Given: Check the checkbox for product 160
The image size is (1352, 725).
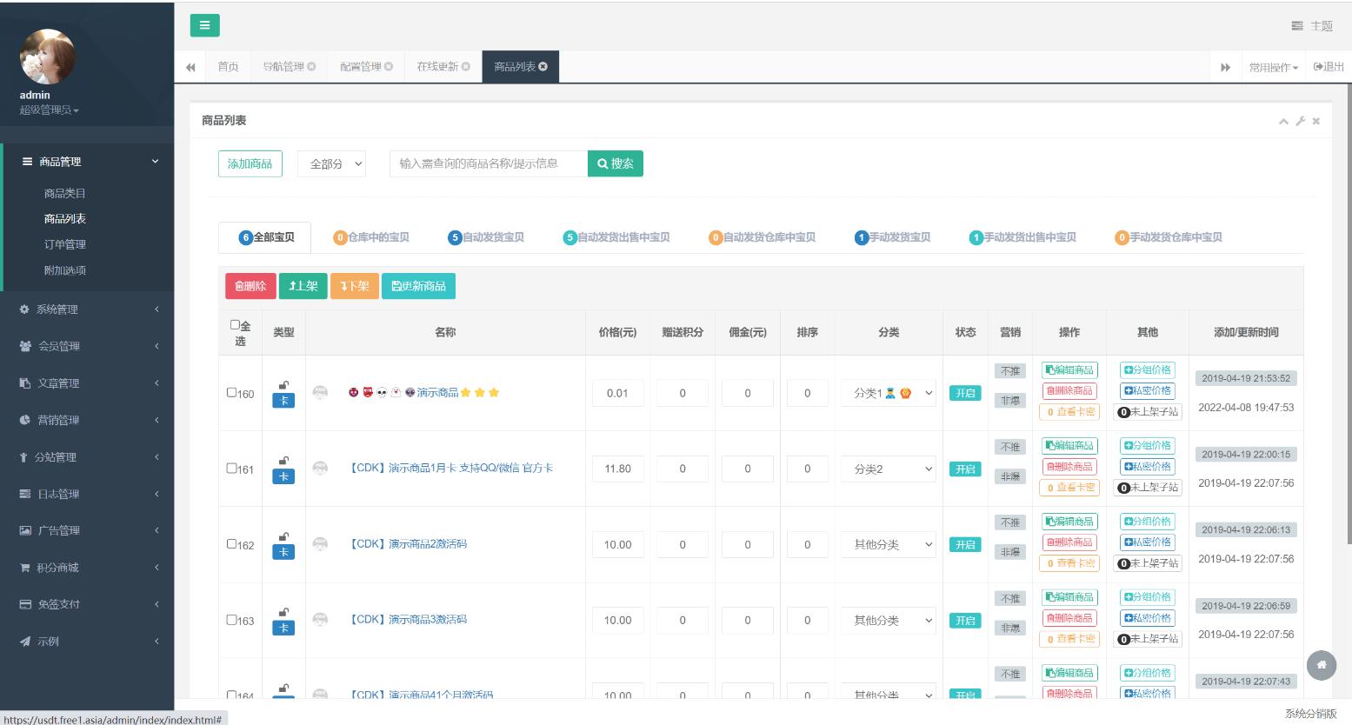Looking at the screenshot, I should point(232,393).
